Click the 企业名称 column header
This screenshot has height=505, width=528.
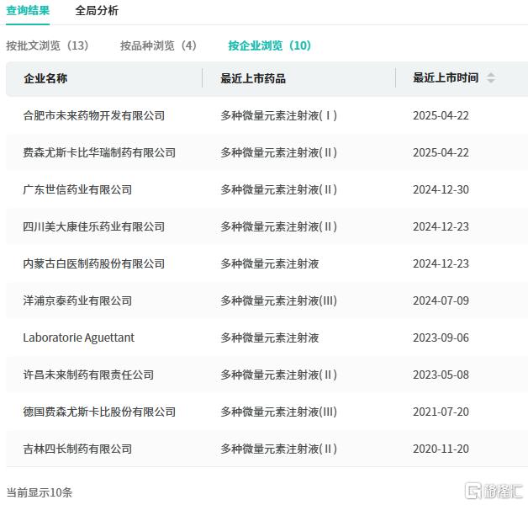[x=45, y=78]
